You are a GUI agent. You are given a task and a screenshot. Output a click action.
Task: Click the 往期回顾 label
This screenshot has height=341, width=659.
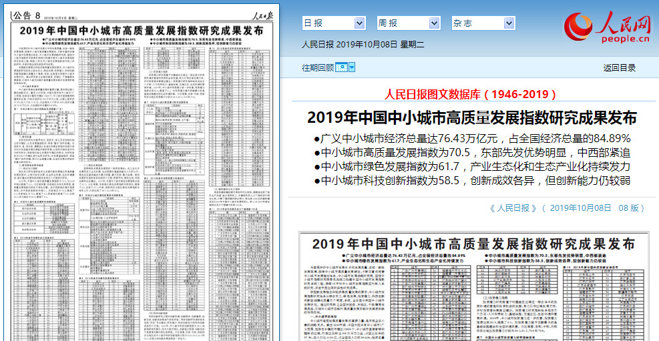pyautogui.click(x=318, y=67)
